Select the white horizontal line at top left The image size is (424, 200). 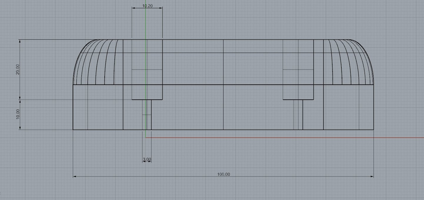[x=53, y=39]
